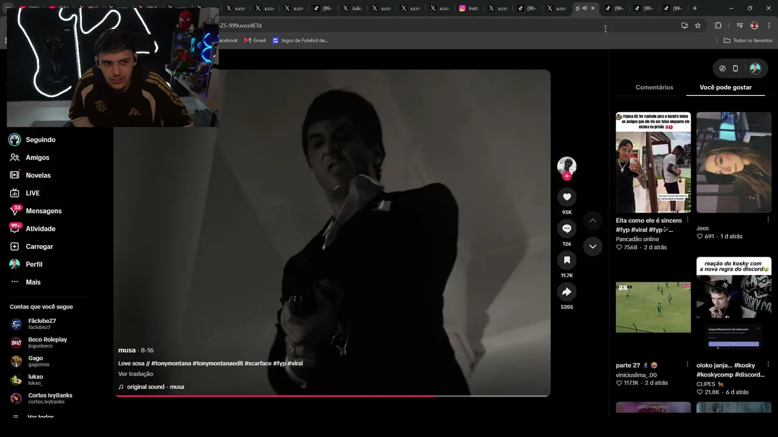Click the Chrome media control icon
Screen dimensions: 778x437
click(x=740, y=25)
